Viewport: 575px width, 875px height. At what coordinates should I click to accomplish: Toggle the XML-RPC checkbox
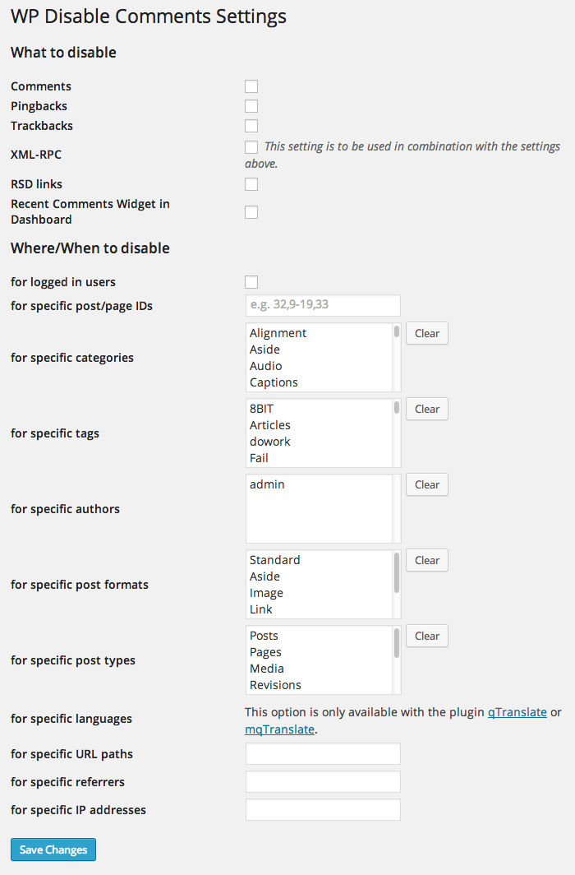point(251,146)
